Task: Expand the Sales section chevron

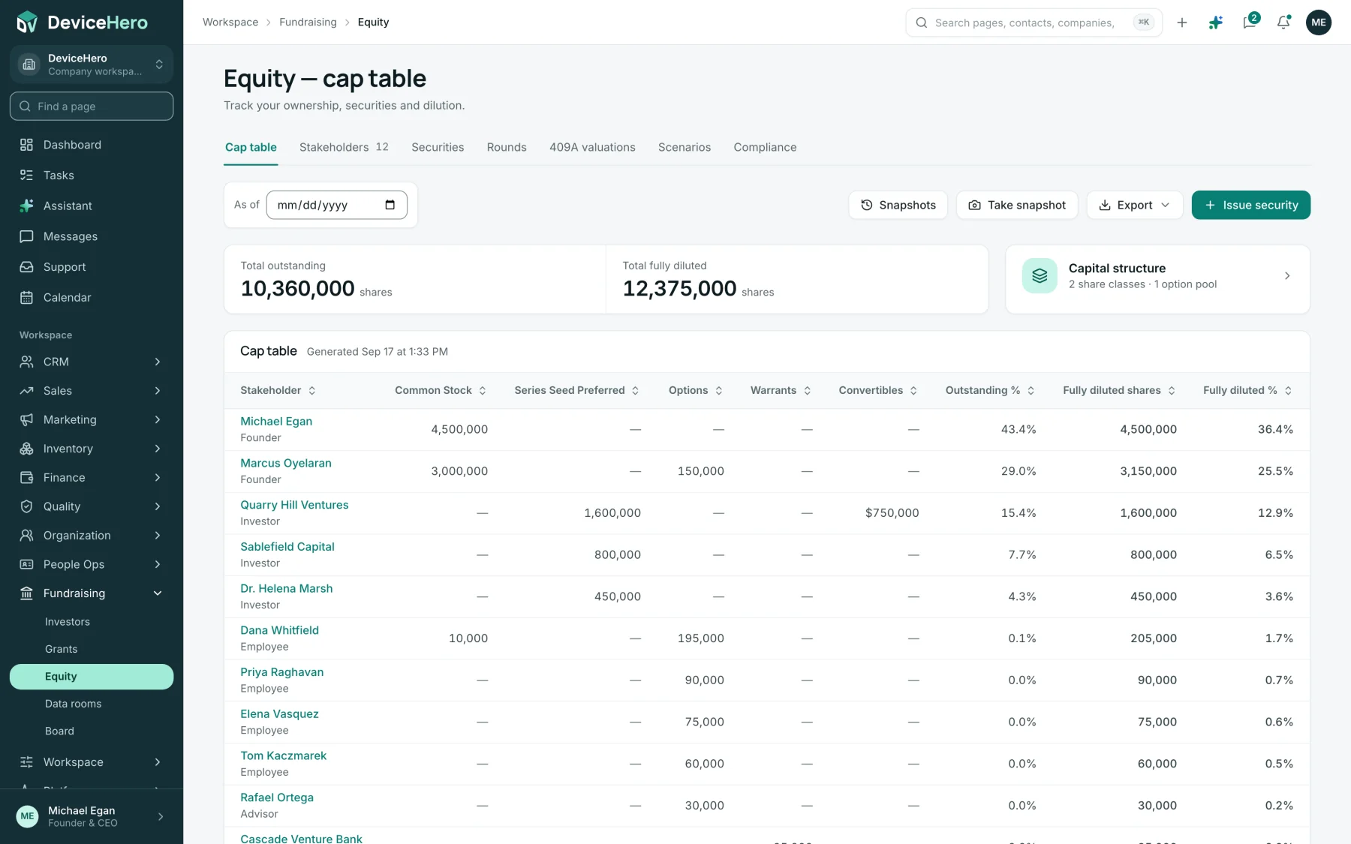Action: (x=158, y=391)
